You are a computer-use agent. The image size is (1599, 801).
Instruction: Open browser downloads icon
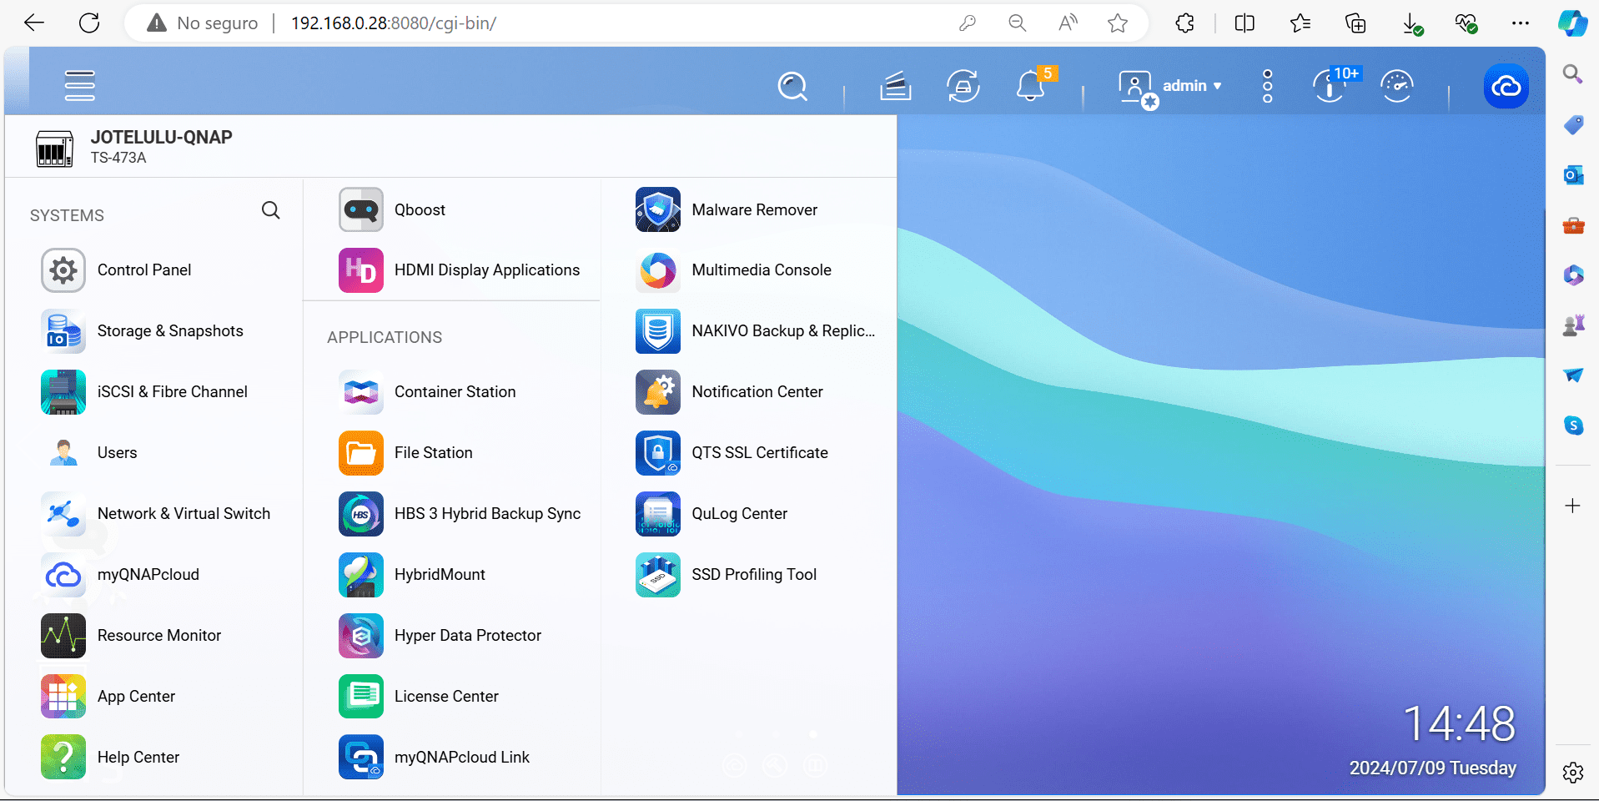[x=1411, y=23]
